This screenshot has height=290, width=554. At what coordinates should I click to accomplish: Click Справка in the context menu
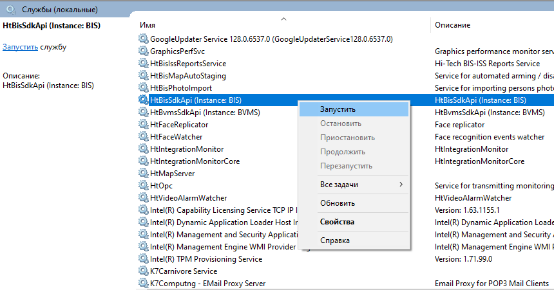[x=334, y=240]
